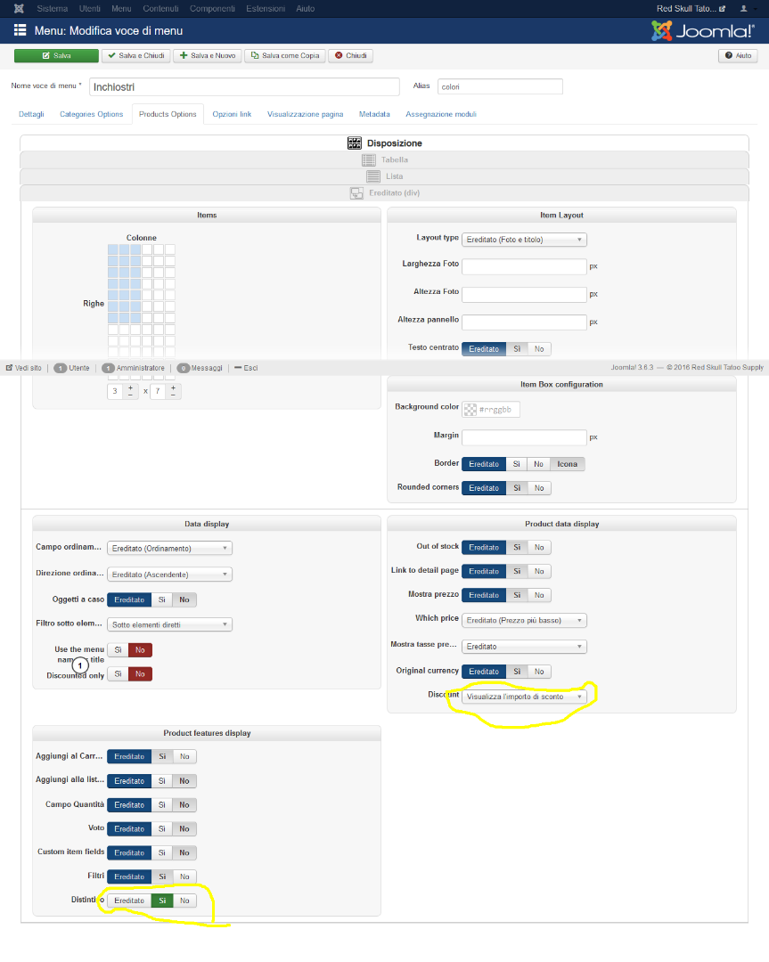769x962 pixels.
Task: Open the Discount dropdown
Action: click(x=524, y=697)
